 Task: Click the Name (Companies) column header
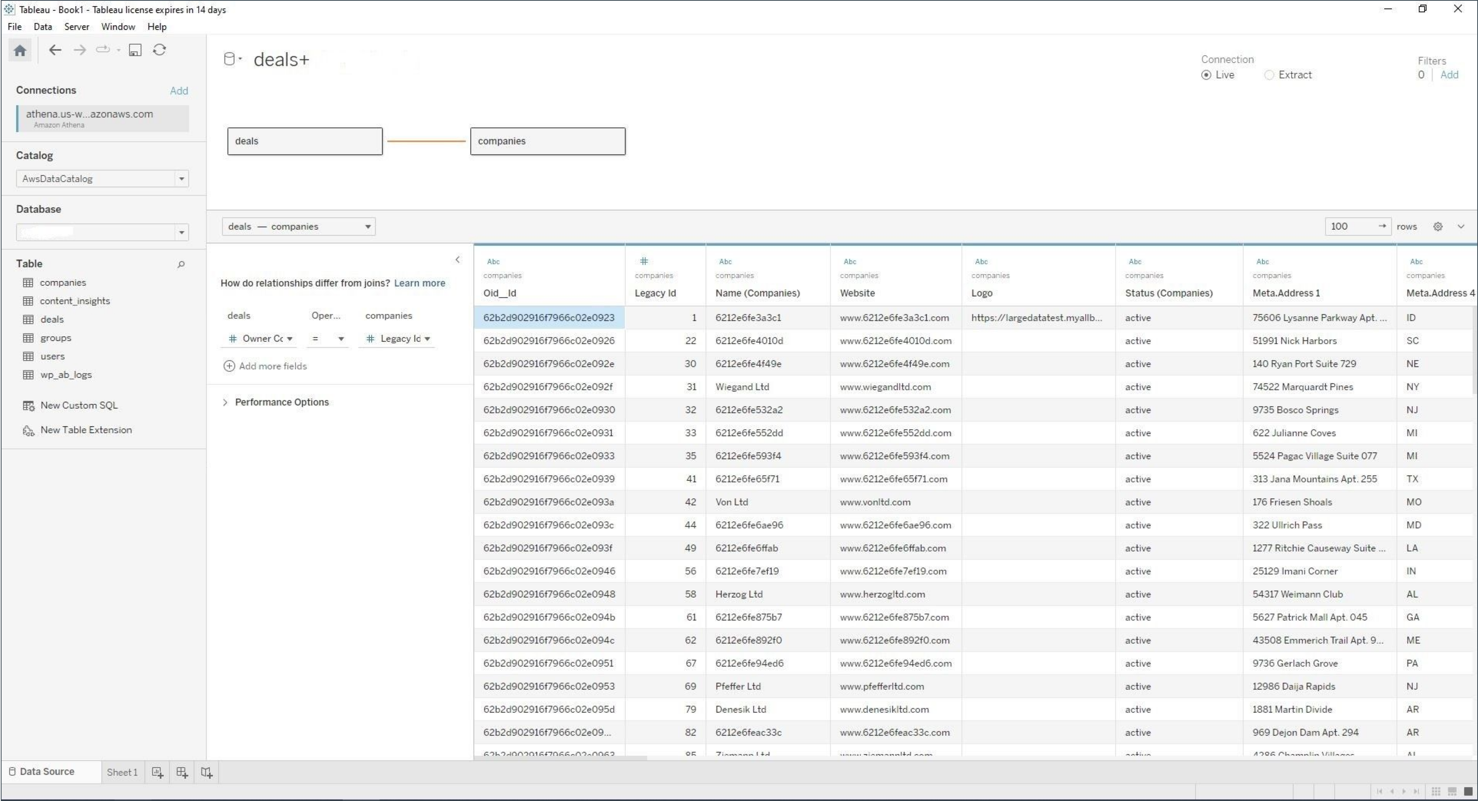[x=757, y=294]
